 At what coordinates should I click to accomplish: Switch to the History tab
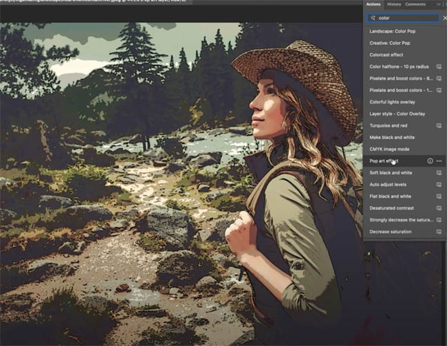click(x=394, y=4)
